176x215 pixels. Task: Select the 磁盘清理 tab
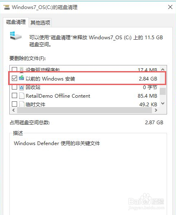[x=16, y=22]
